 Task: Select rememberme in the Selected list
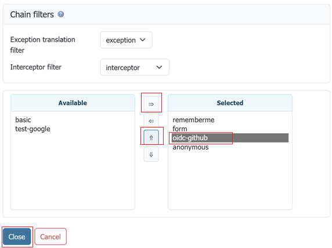[193, 120]
